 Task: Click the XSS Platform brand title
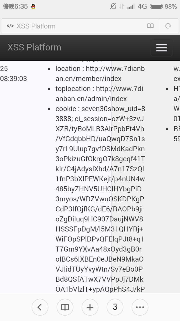coord(34,47)
